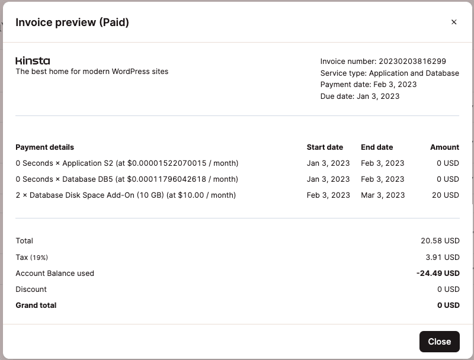The height and width of the screenshot is (360, 474).
Task: Click the Payment details column header
Action: pos(44,147)
